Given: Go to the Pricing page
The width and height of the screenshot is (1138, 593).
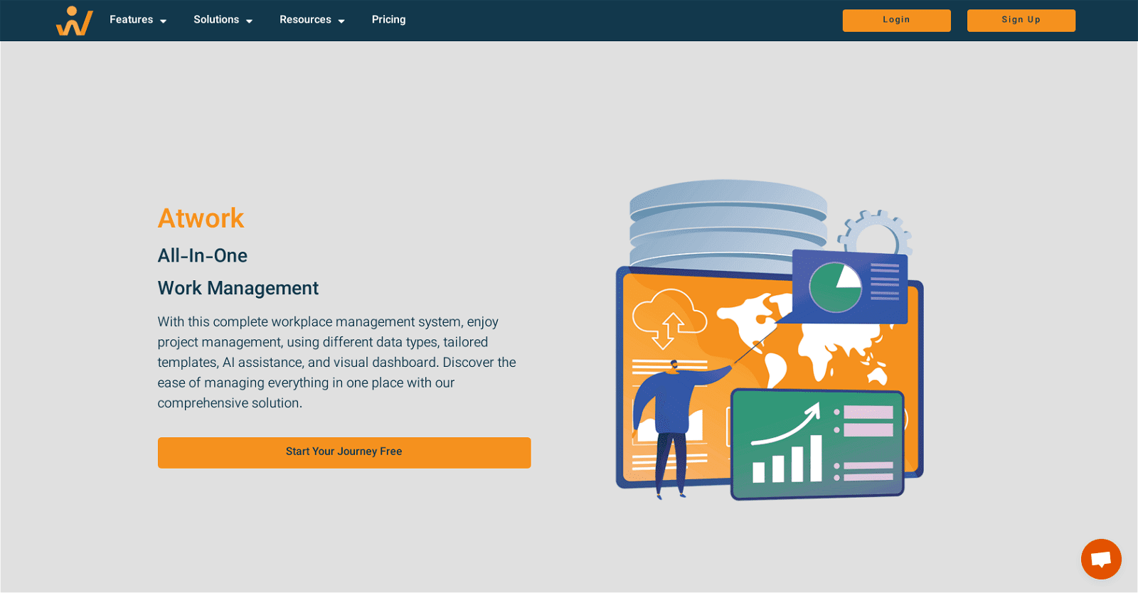Looking at the screenshot, I should coord(388,20).
